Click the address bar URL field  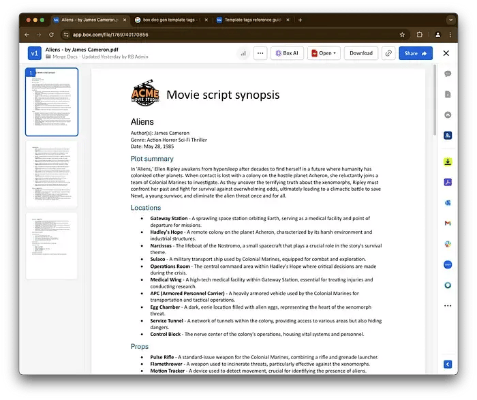(234, 35)
